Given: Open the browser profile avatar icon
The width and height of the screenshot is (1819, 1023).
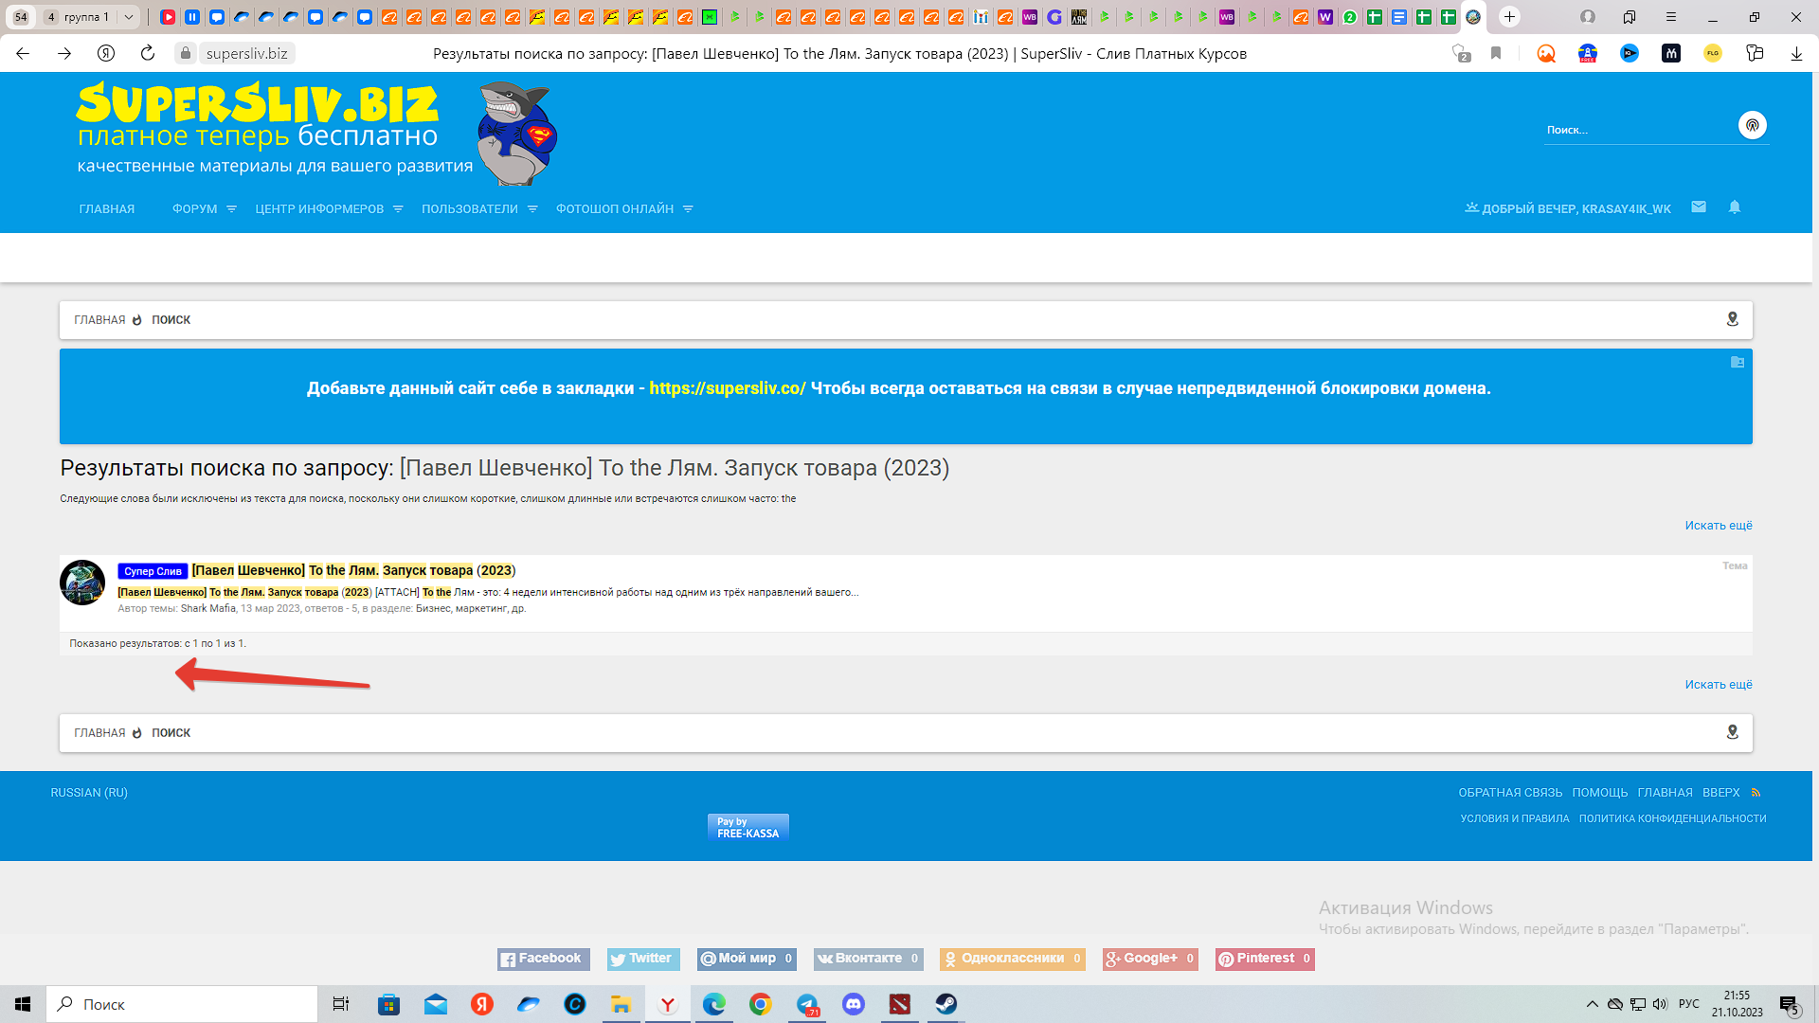Looking at the screenshot, I should [x=1588, y=17].
